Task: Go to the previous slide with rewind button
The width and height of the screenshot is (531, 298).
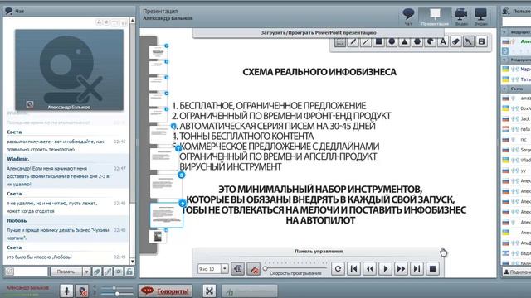Action: [x=369, y=268]
